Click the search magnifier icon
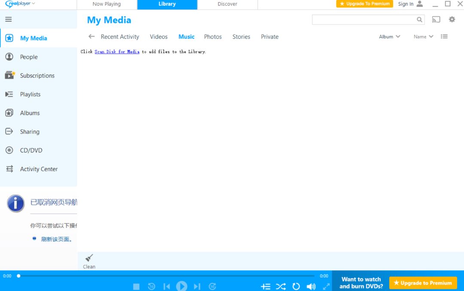The image size is (464, 291). tap(420, 20)
